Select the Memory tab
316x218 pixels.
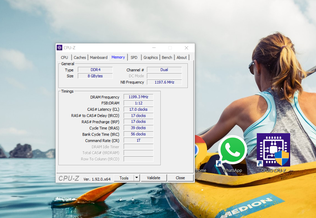click(x=118, y=57)
